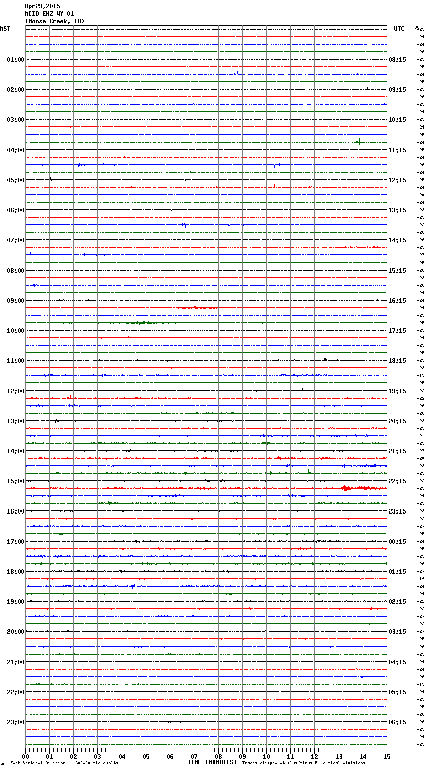Select the 18:00 MST time label
This screenshot has width=427, height=770.
[x=16, y=572]
